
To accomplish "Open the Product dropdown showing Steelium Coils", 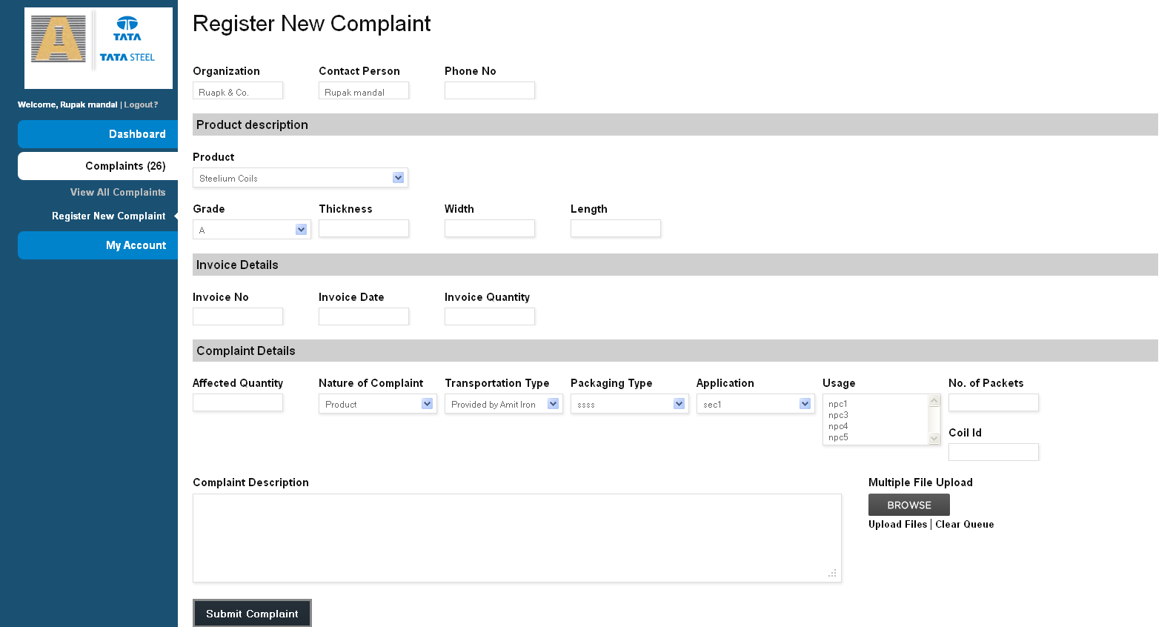I will (x=300, y=178).
